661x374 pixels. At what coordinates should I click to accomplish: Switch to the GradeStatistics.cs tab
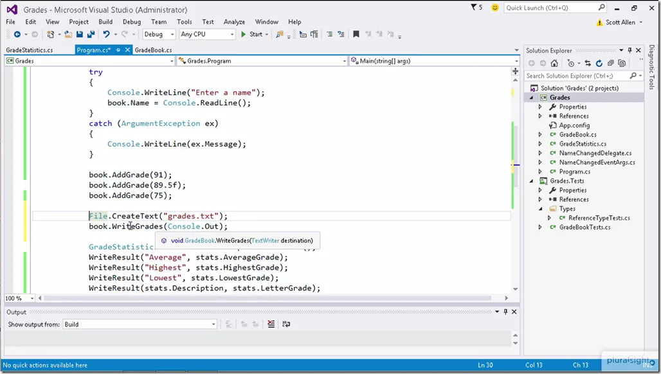[x=30, y=50]
